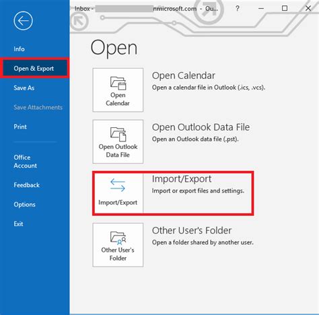Click 'Open a folder shared by another user.'
The width and height of the screenshot is (319, 315).
click(x=203, y=242)
